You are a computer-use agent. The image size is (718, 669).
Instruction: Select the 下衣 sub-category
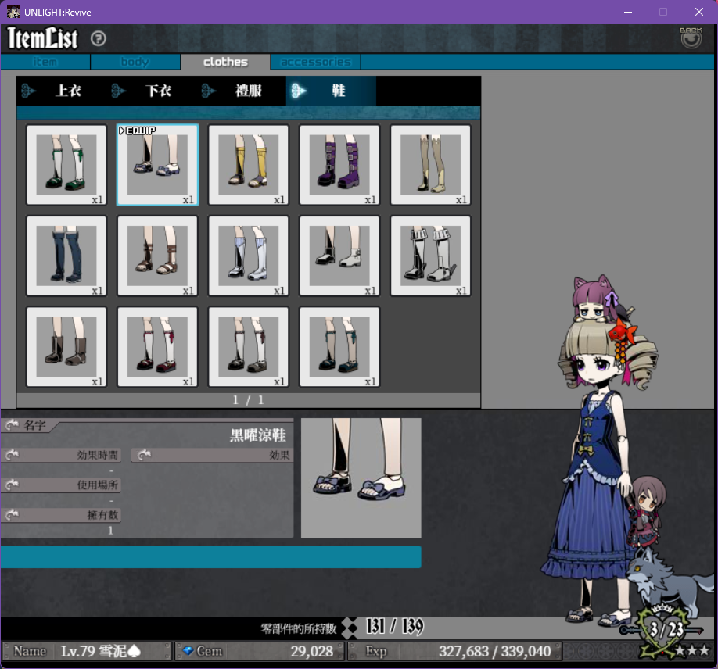[x=151, y=91]
